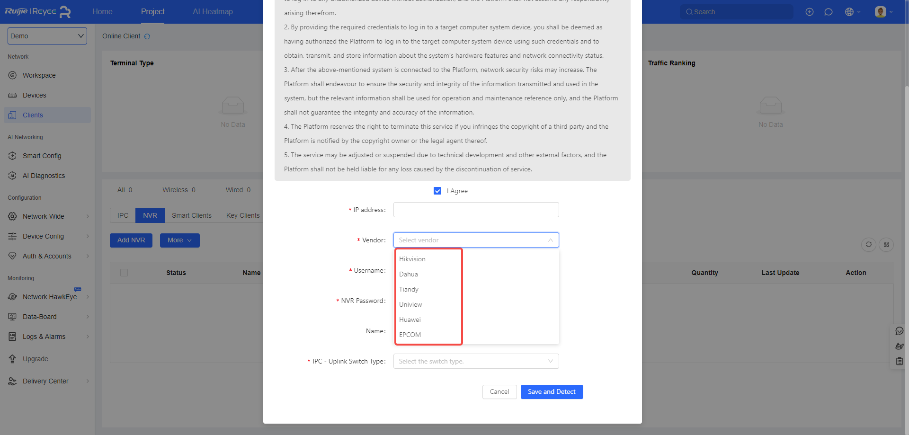The image size is (909, 435).
Task: Open the chat message icon in header
Action: click(829, 12)
